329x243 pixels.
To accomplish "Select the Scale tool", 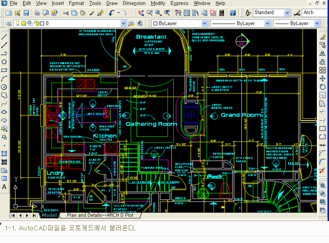I will click(323, 95).
